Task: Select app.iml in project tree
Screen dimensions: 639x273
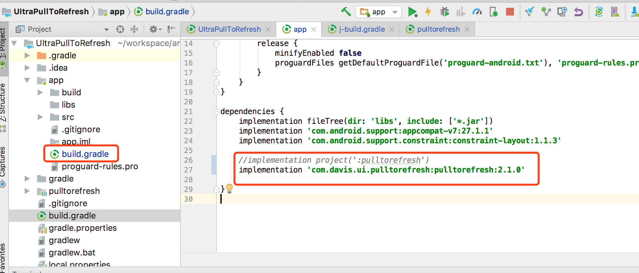Action: click(x=76, y=142)
